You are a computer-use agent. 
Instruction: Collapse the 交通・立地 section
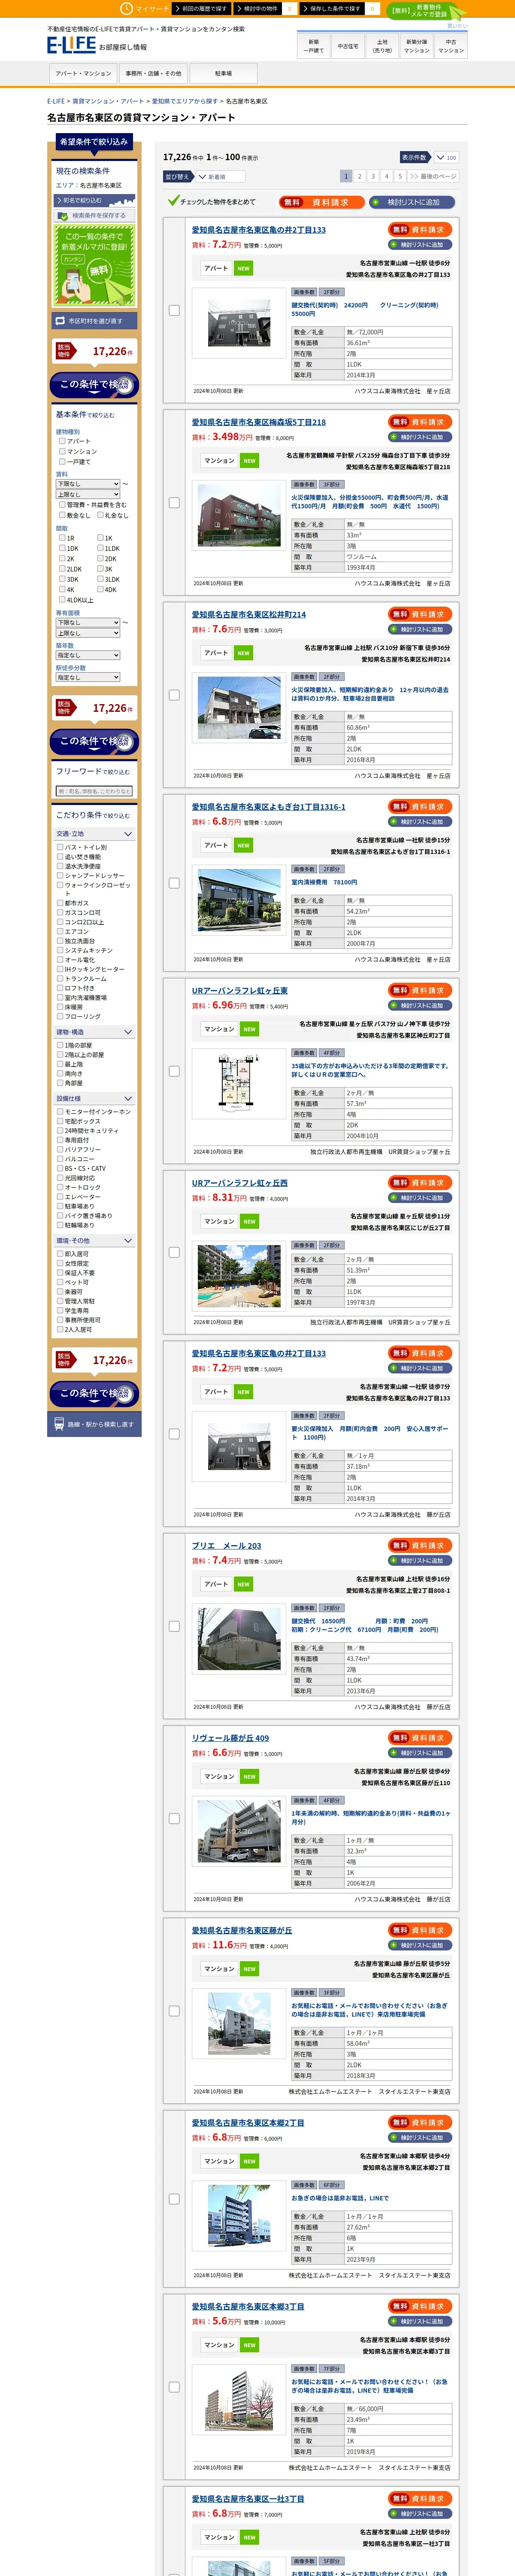[x=95, y=834]
